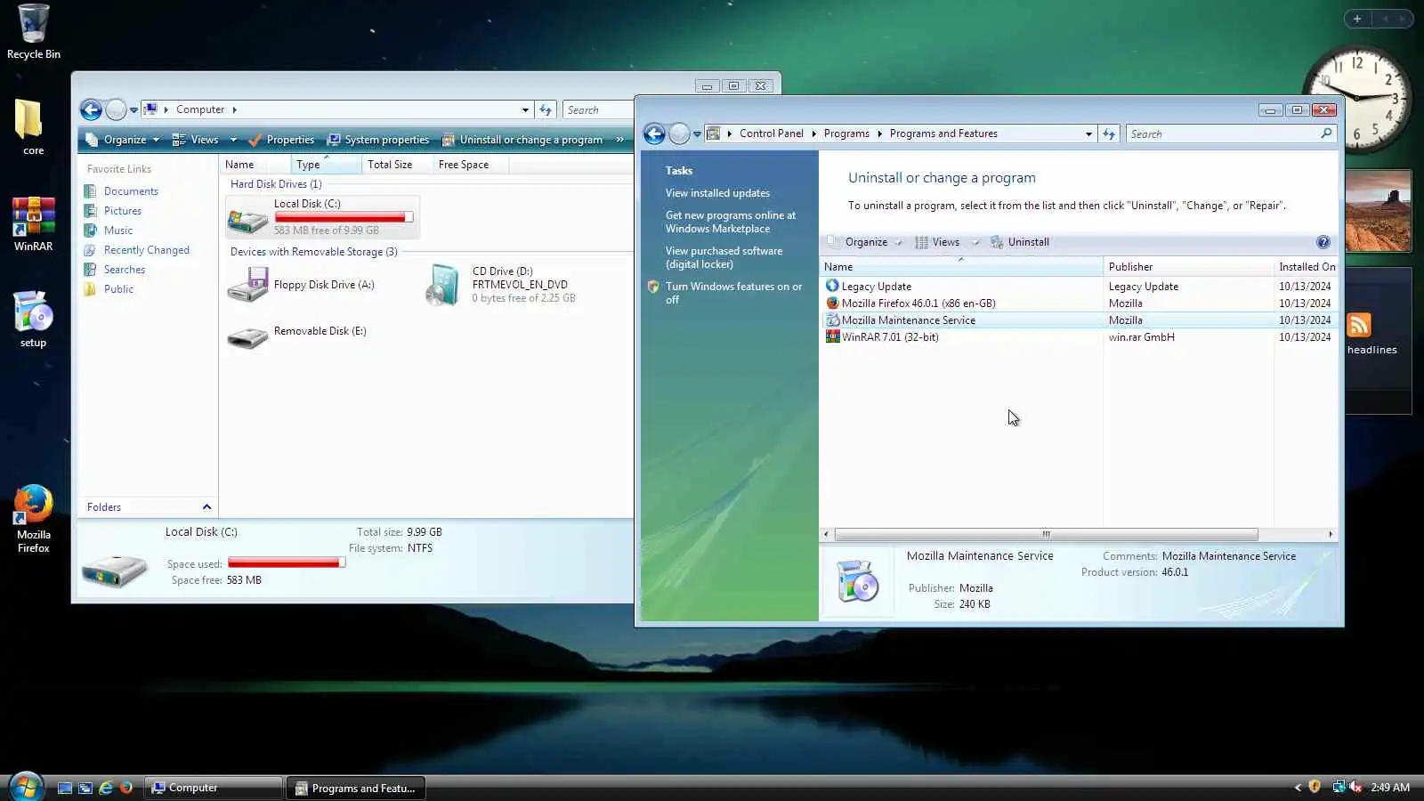Screen dimensions: 1424x801
Task: Click View installed updates link
Action: click(x=717, y=193)
